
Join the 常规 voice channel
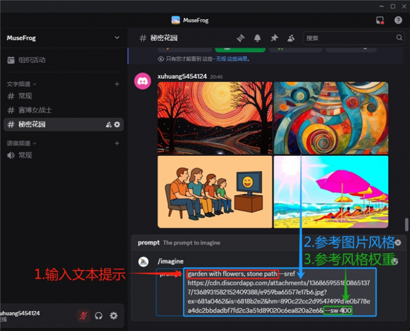(x=63, y=155)
